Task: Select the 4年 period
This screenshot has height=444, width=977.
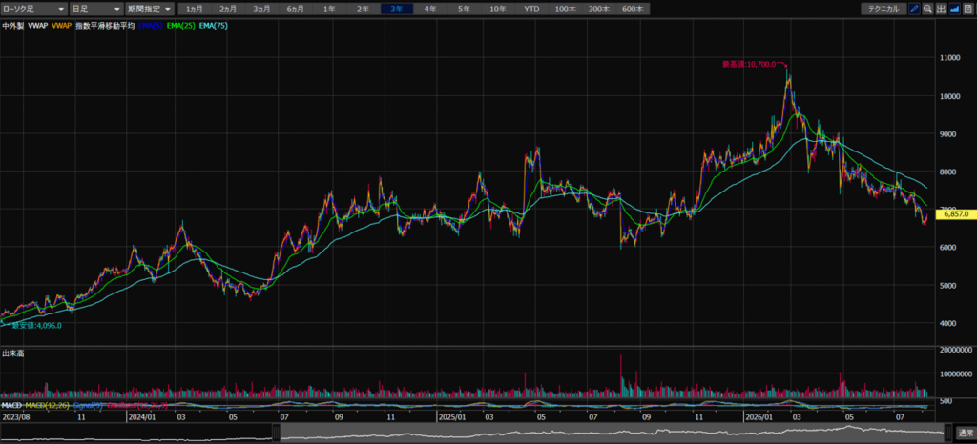Action: pos(430,10)
